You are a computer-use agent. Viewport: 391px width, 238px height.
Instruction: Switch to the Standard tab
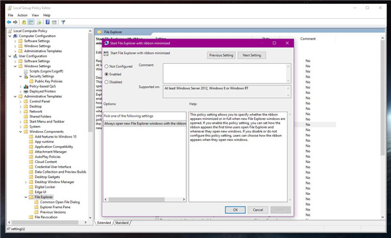(122, 222)
